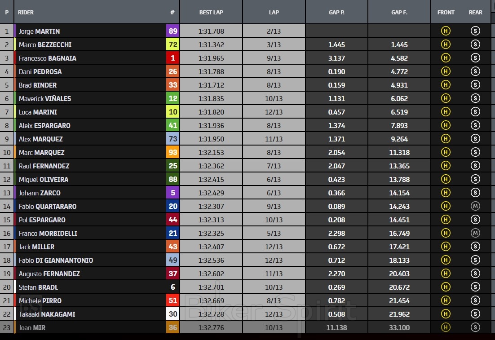Click Marc Marquez's orange number 93 badge

pyautogui.click(x=172, y=152)
